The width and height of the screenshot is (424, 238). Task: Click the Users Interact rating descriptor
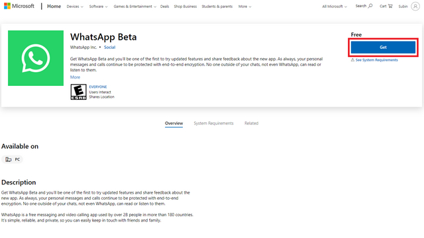(100, 92)
